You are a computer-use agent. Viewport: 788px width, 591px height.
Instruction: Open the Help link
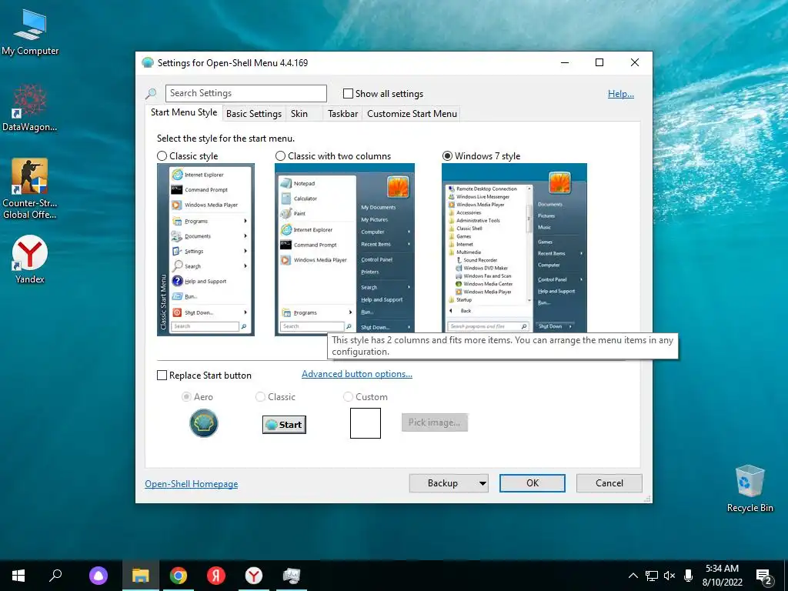[x=621, y=93]
